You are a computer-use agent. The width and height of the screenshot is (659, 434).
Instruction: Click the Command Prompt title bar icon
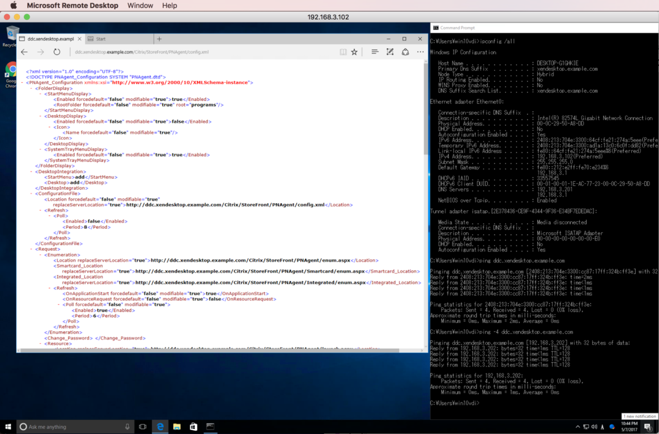point(436,28)
